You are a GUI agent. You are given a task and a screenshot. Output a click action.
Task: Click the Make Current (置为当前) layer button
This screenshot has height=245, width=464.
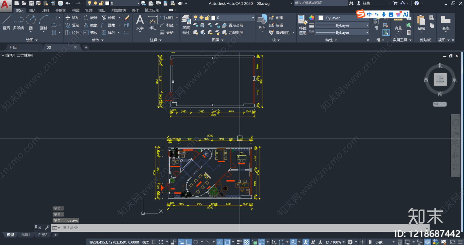[233, 25]
